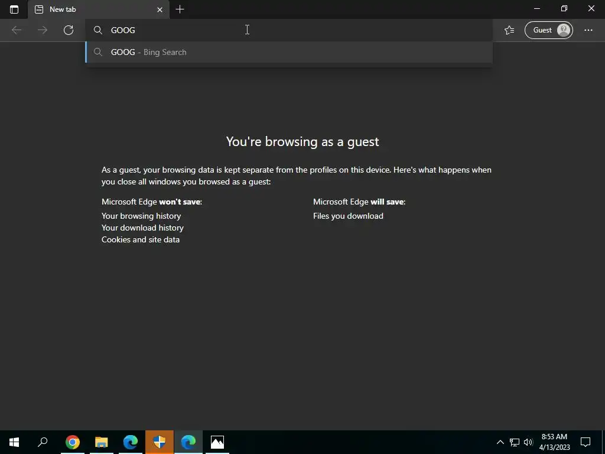Image resolution: width=605 pixels, height=454 pixels.
Task: Launch Google Chrome from taskbar
Action: click(73, 442)
